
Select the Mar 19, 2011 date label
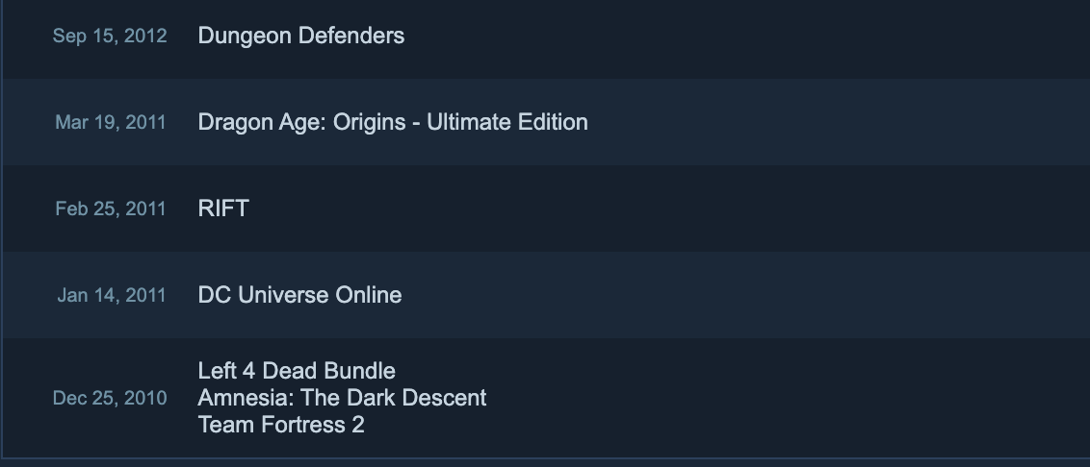(111, 122)
